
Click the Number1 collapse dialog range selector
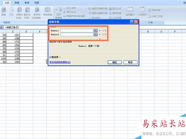[x=95, y=30]
